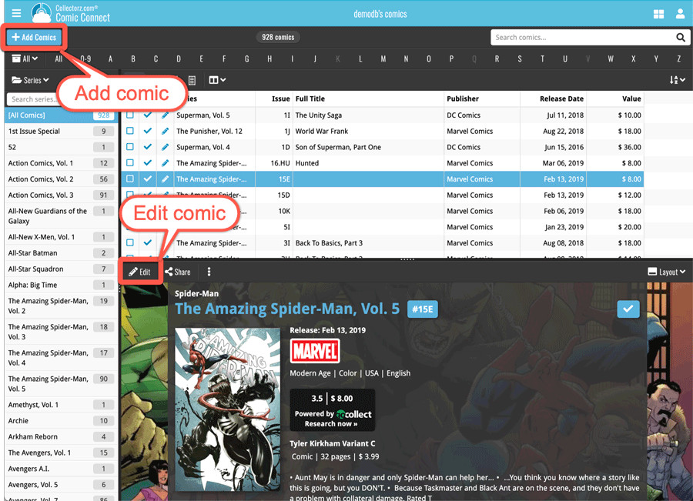The width and height of the screenshot is (693, 501).
Task: Click the pencil icon for selected issue 15E
Action: (165, 179)
